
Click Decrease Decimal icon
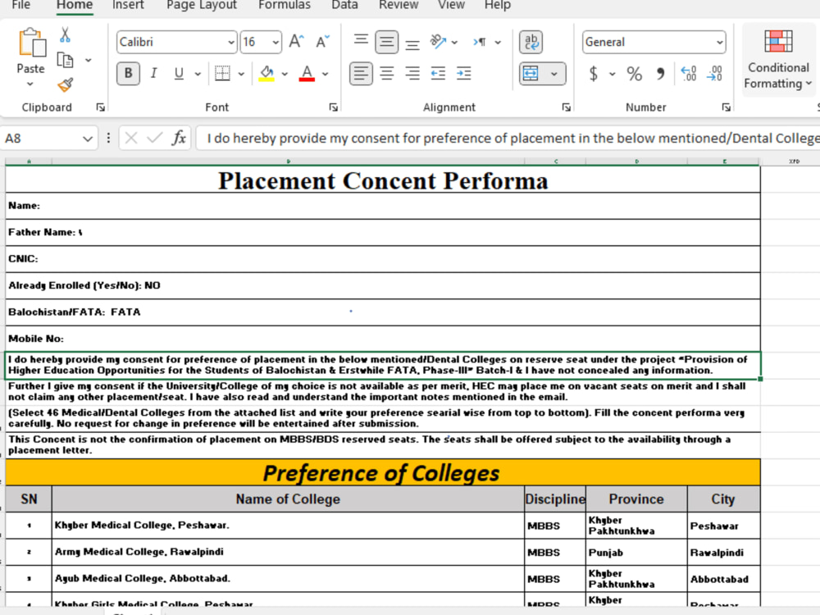click(714, 74)
